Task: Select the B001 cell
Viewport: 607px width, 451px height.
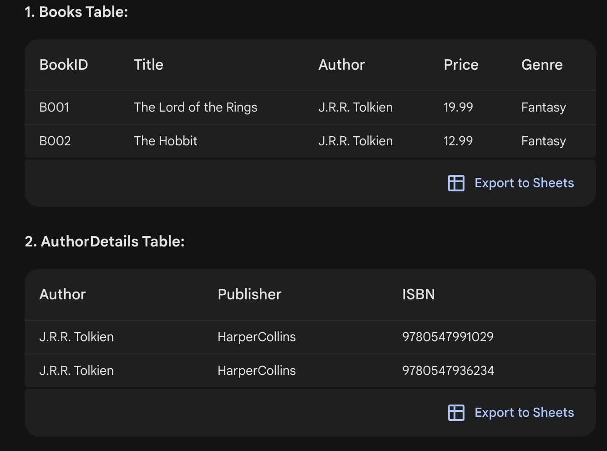Action: point(54,108)
